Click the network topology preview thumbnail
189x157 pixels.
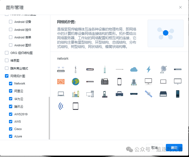tap(165, 33)
